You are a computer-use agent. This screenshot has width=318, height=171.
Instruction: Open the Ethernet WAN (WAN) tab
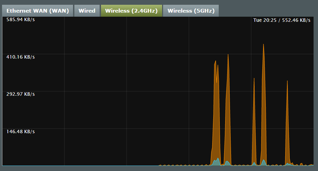[38, 11]
